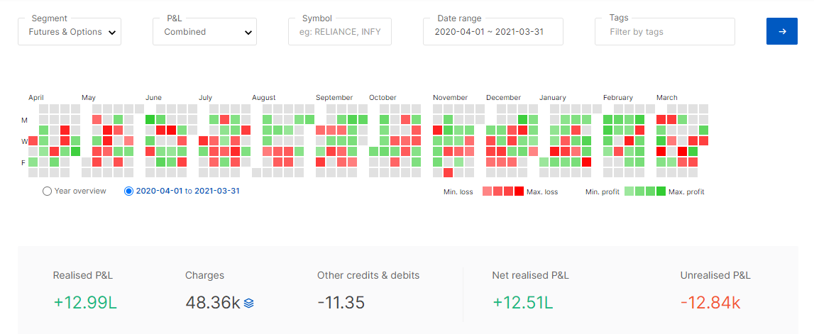Click the Filter by tags field
Viewport: 814px width, 334px height.
click(664, 32)
